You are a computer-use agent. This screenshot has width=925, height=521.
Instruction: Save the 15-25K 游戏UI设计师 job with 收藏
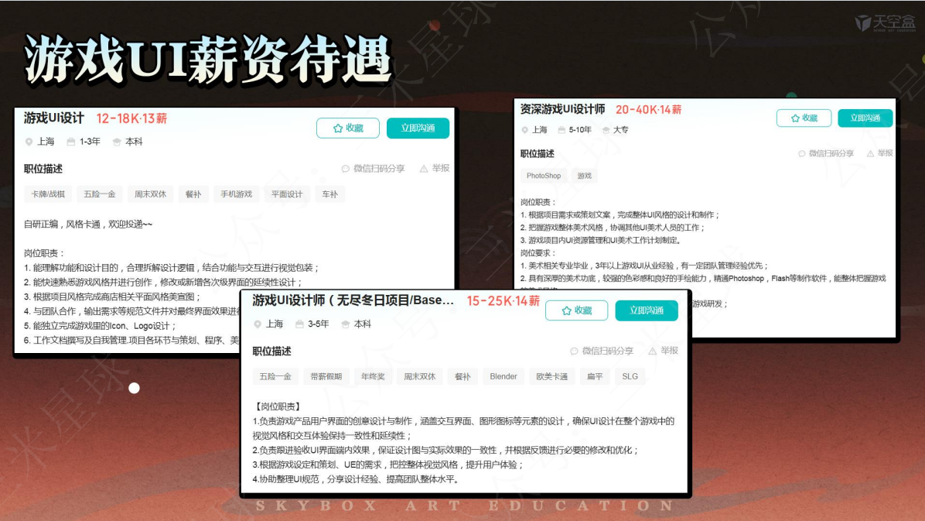[576, 310]
